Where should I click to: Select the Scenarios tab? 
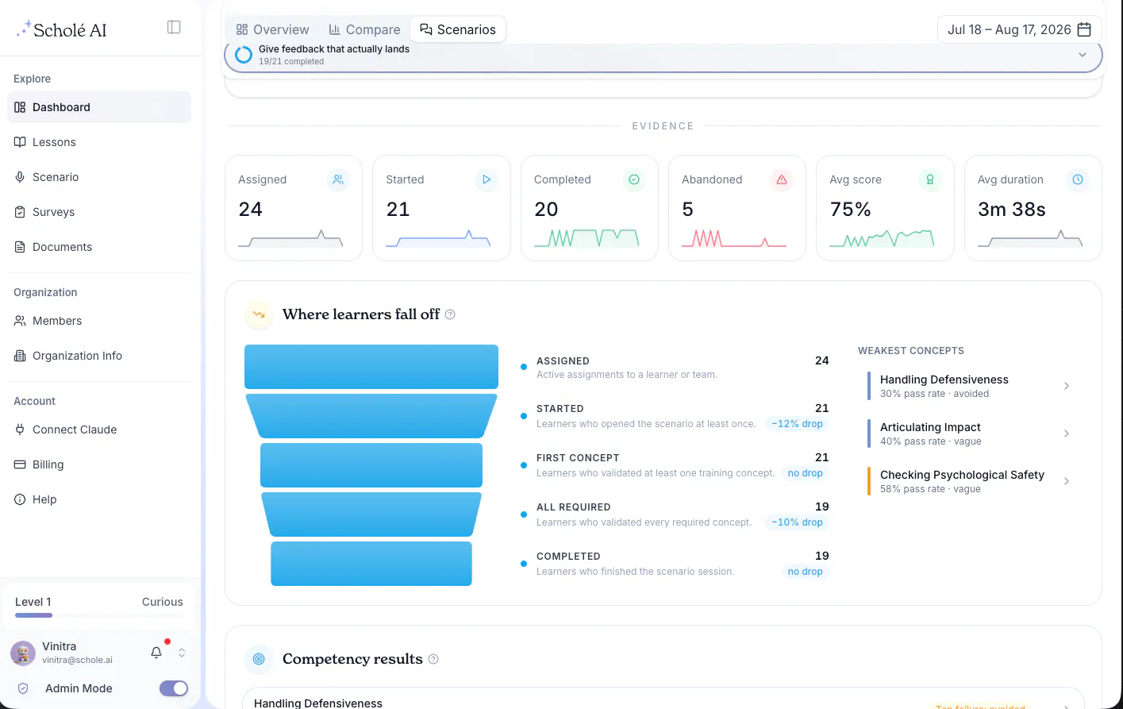click(x=458, y=29)
